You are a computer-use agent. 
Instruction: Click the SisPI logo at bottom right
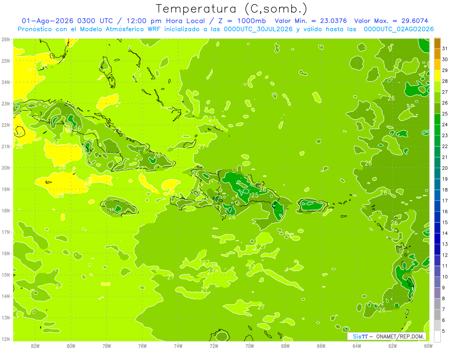coord(360,336)
